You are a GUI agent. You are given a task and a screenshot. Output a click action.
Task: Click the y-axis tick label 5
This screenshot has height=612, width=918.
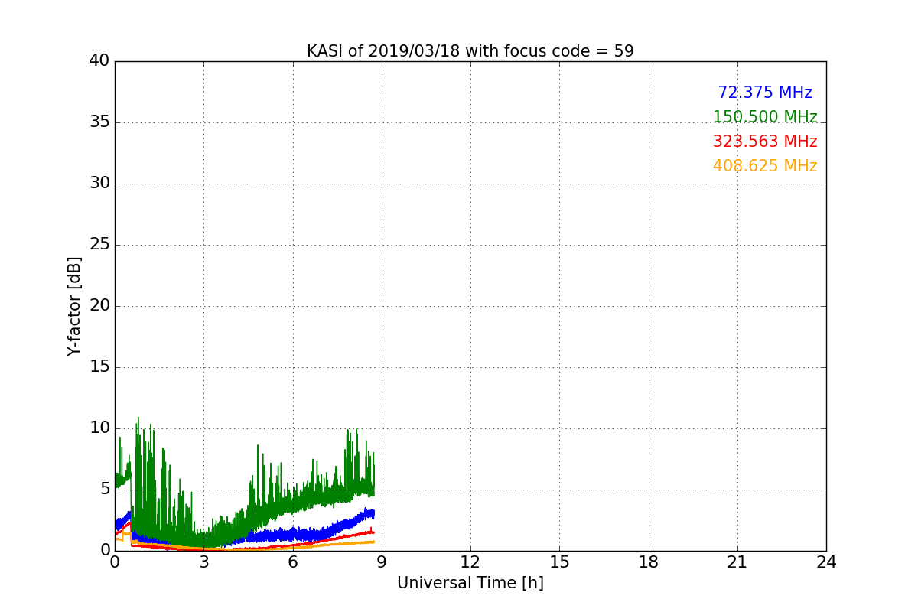[x=105, y=489]
